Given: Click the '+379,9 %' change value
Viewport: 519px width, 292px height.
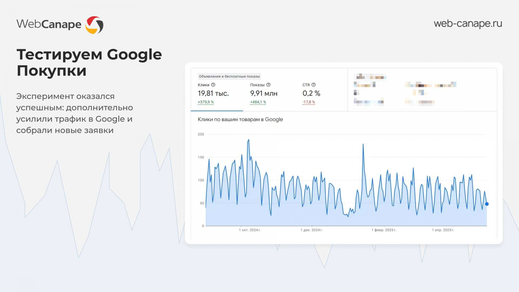Looking at the screenshot, I should pyautogui.click(x=206, y=102).
